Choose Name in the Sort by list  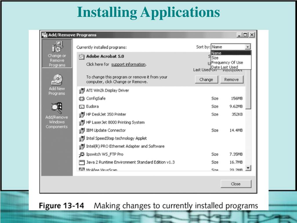(231, 53)
